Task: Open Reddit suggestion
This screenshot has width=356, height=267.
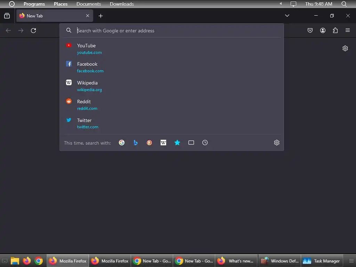Action: point(172,105)
